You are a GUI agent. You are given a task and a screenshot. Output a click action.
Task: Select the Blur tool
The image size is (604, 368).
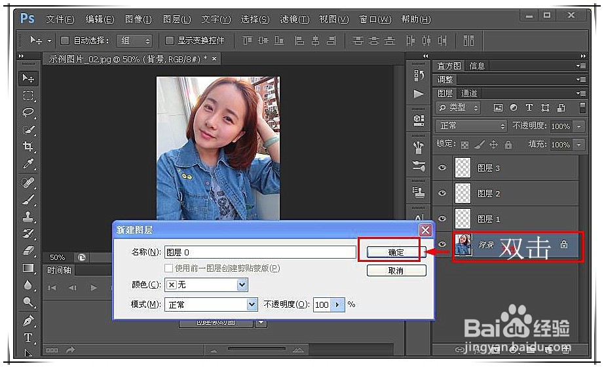tap(28, 285)
